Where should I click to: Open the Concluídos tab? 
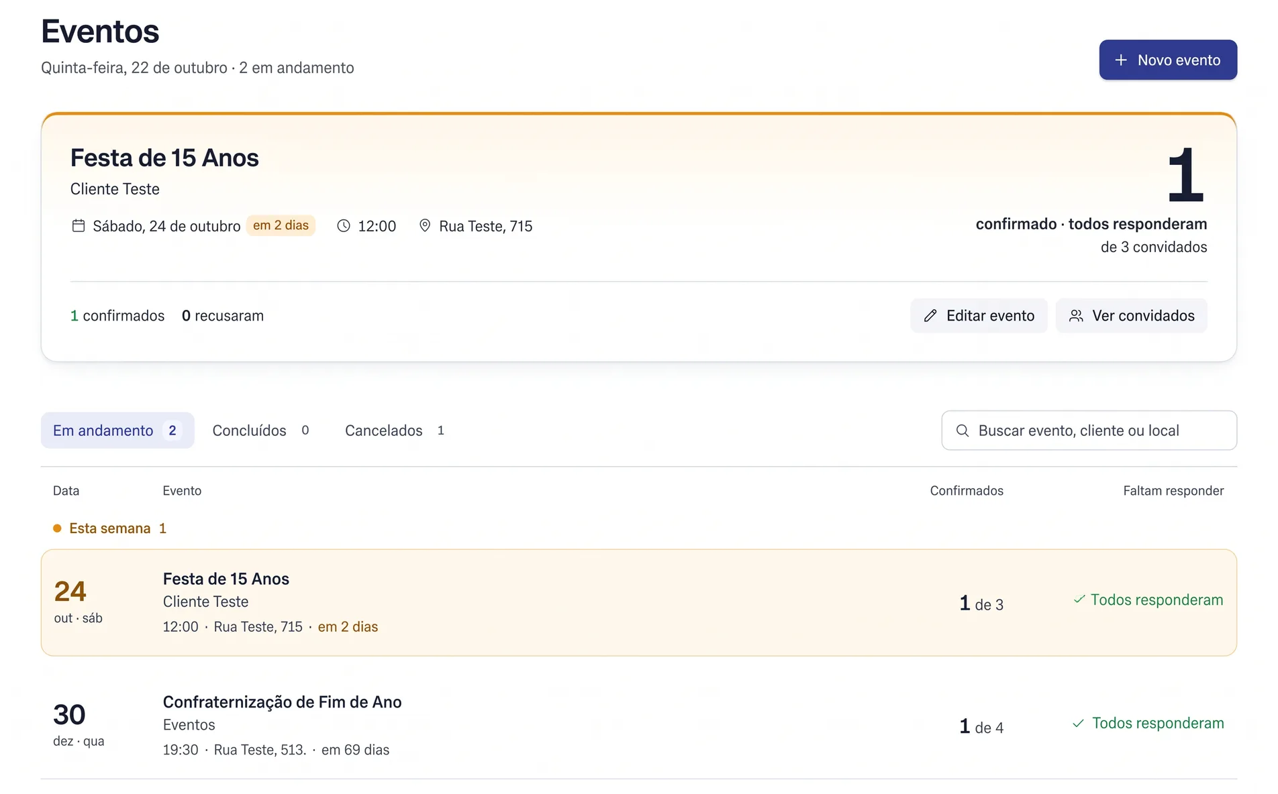[x=262, y=431]
